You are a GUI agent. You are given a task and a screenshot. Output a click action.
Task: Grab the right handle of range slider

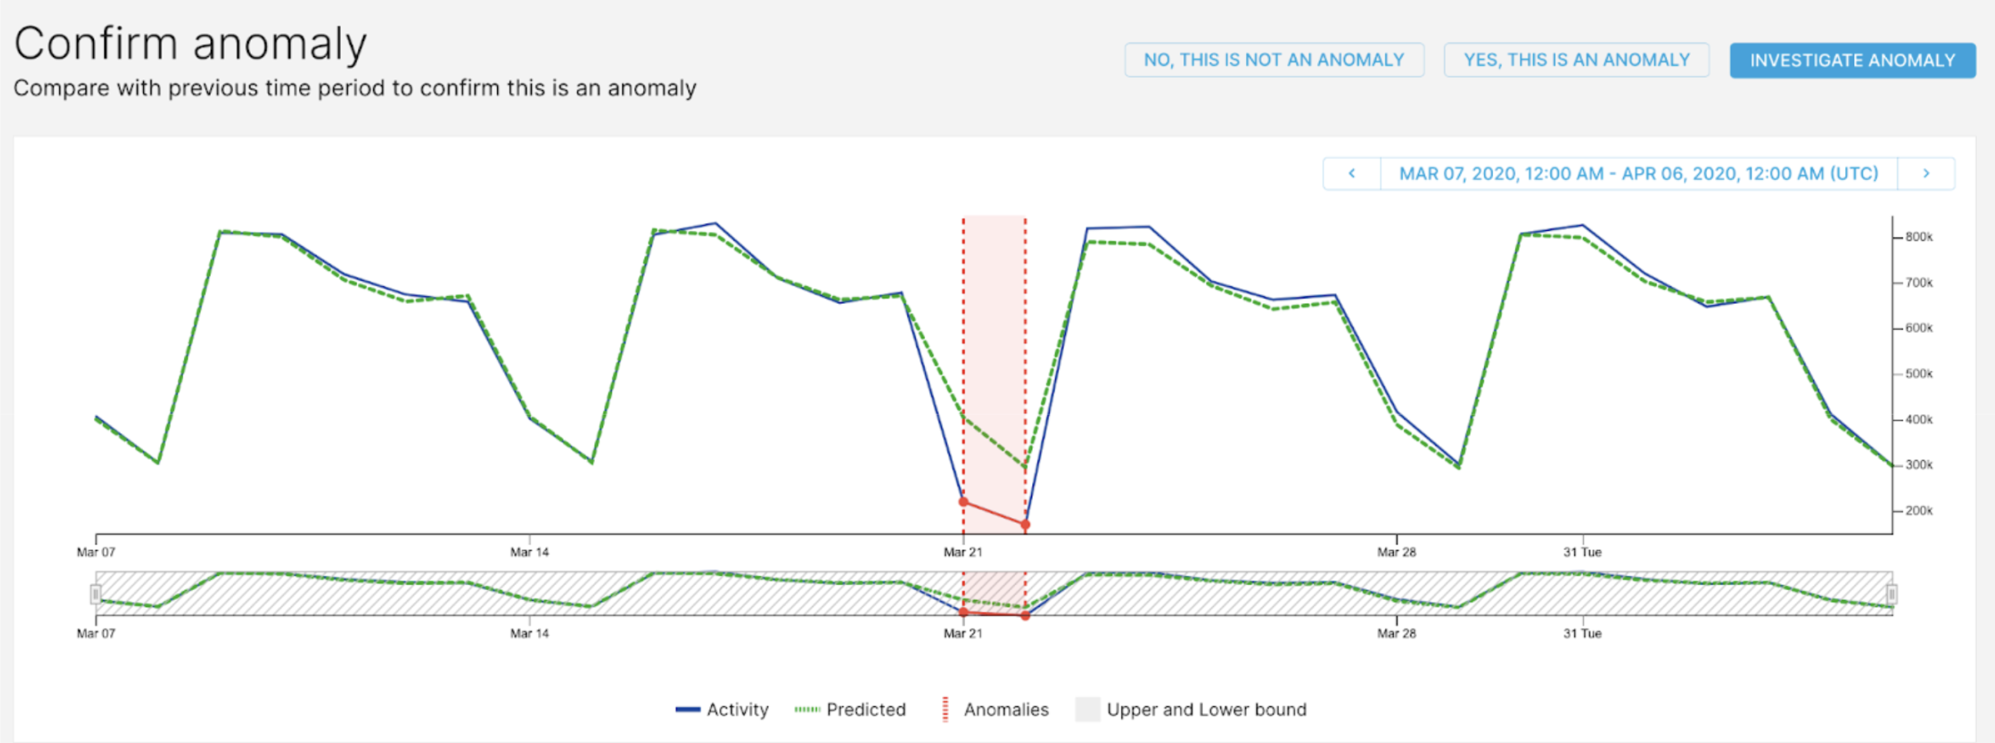1892,594
